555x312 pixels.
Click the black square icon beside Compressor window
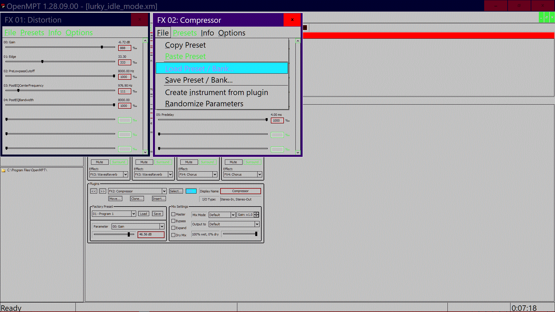[305, 28]
